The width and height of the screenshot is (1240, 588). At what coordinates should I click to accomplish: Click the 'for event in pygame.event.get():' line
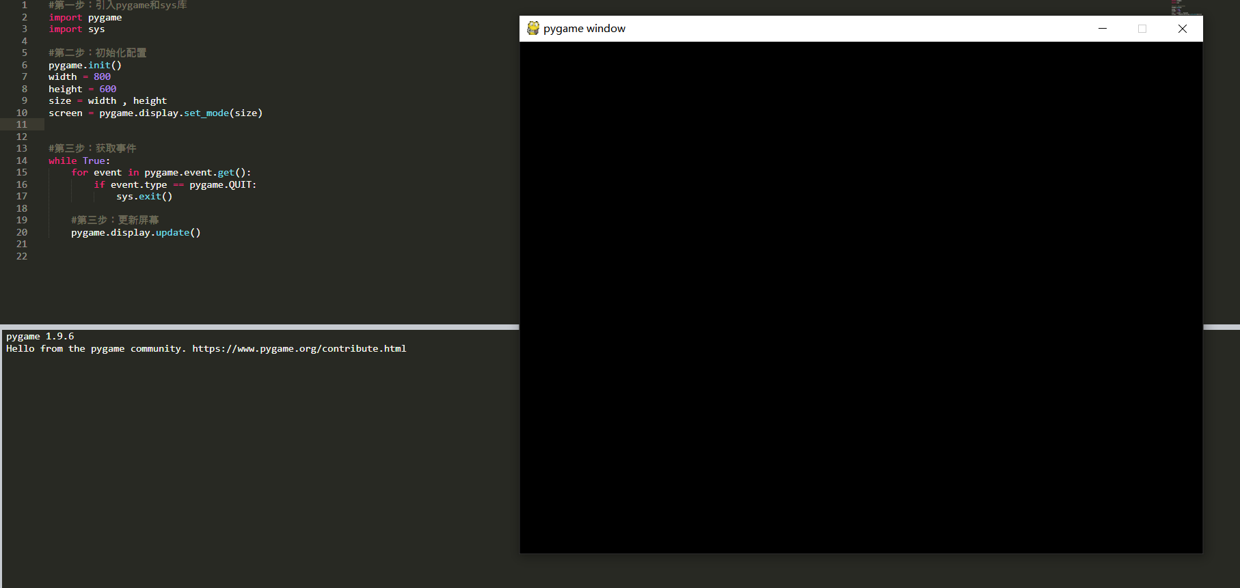[161, 172]
